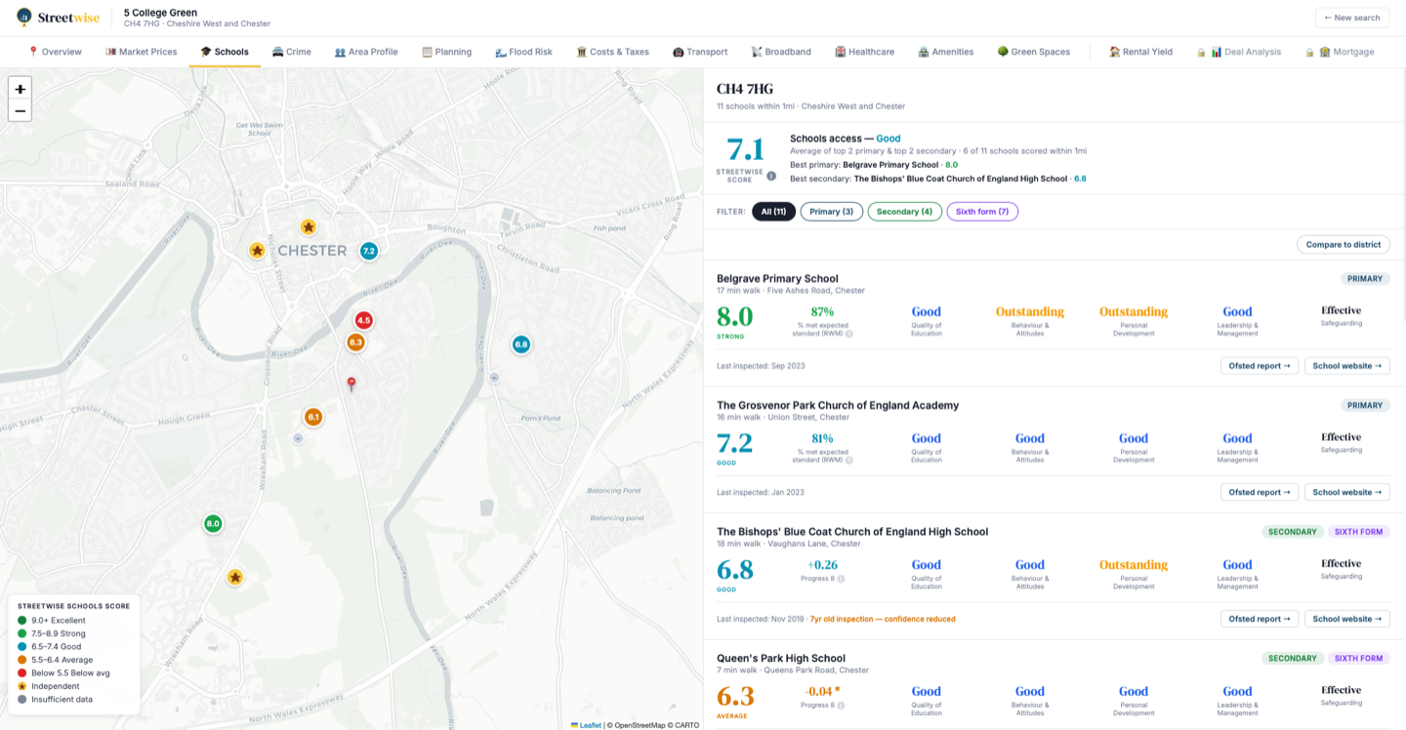Open the Crime tab
1406x730 pixels.
coord(291,52)
